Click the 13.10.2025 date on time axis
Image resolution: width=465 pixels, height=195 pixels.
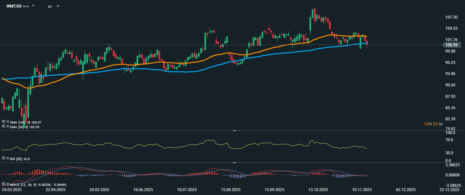tap(318, 189)
